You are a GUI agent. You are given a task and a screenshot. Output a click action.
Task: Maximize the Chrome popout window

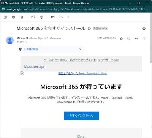(139, 3)
